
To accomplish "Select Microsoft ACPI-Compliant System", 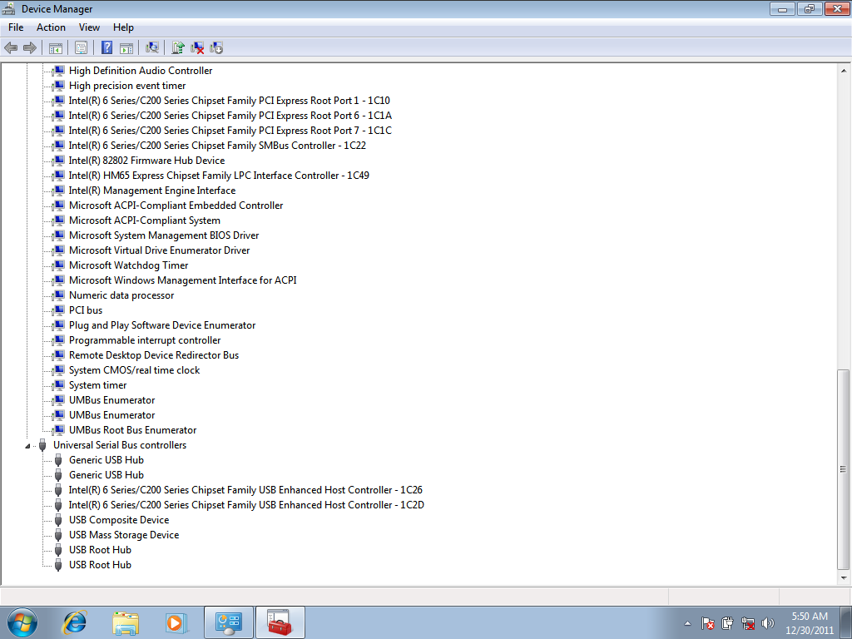I will [145, 220].
